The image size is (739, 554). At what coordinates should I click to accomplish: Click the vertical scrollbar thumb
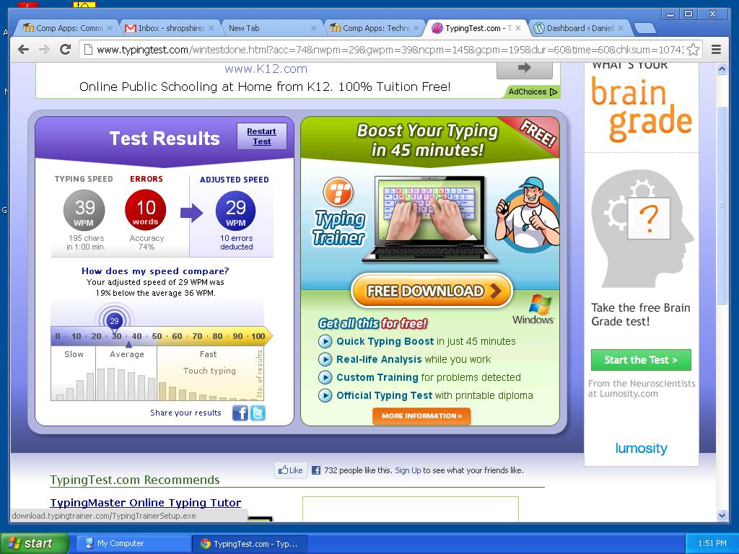click(x=722, y=206)
